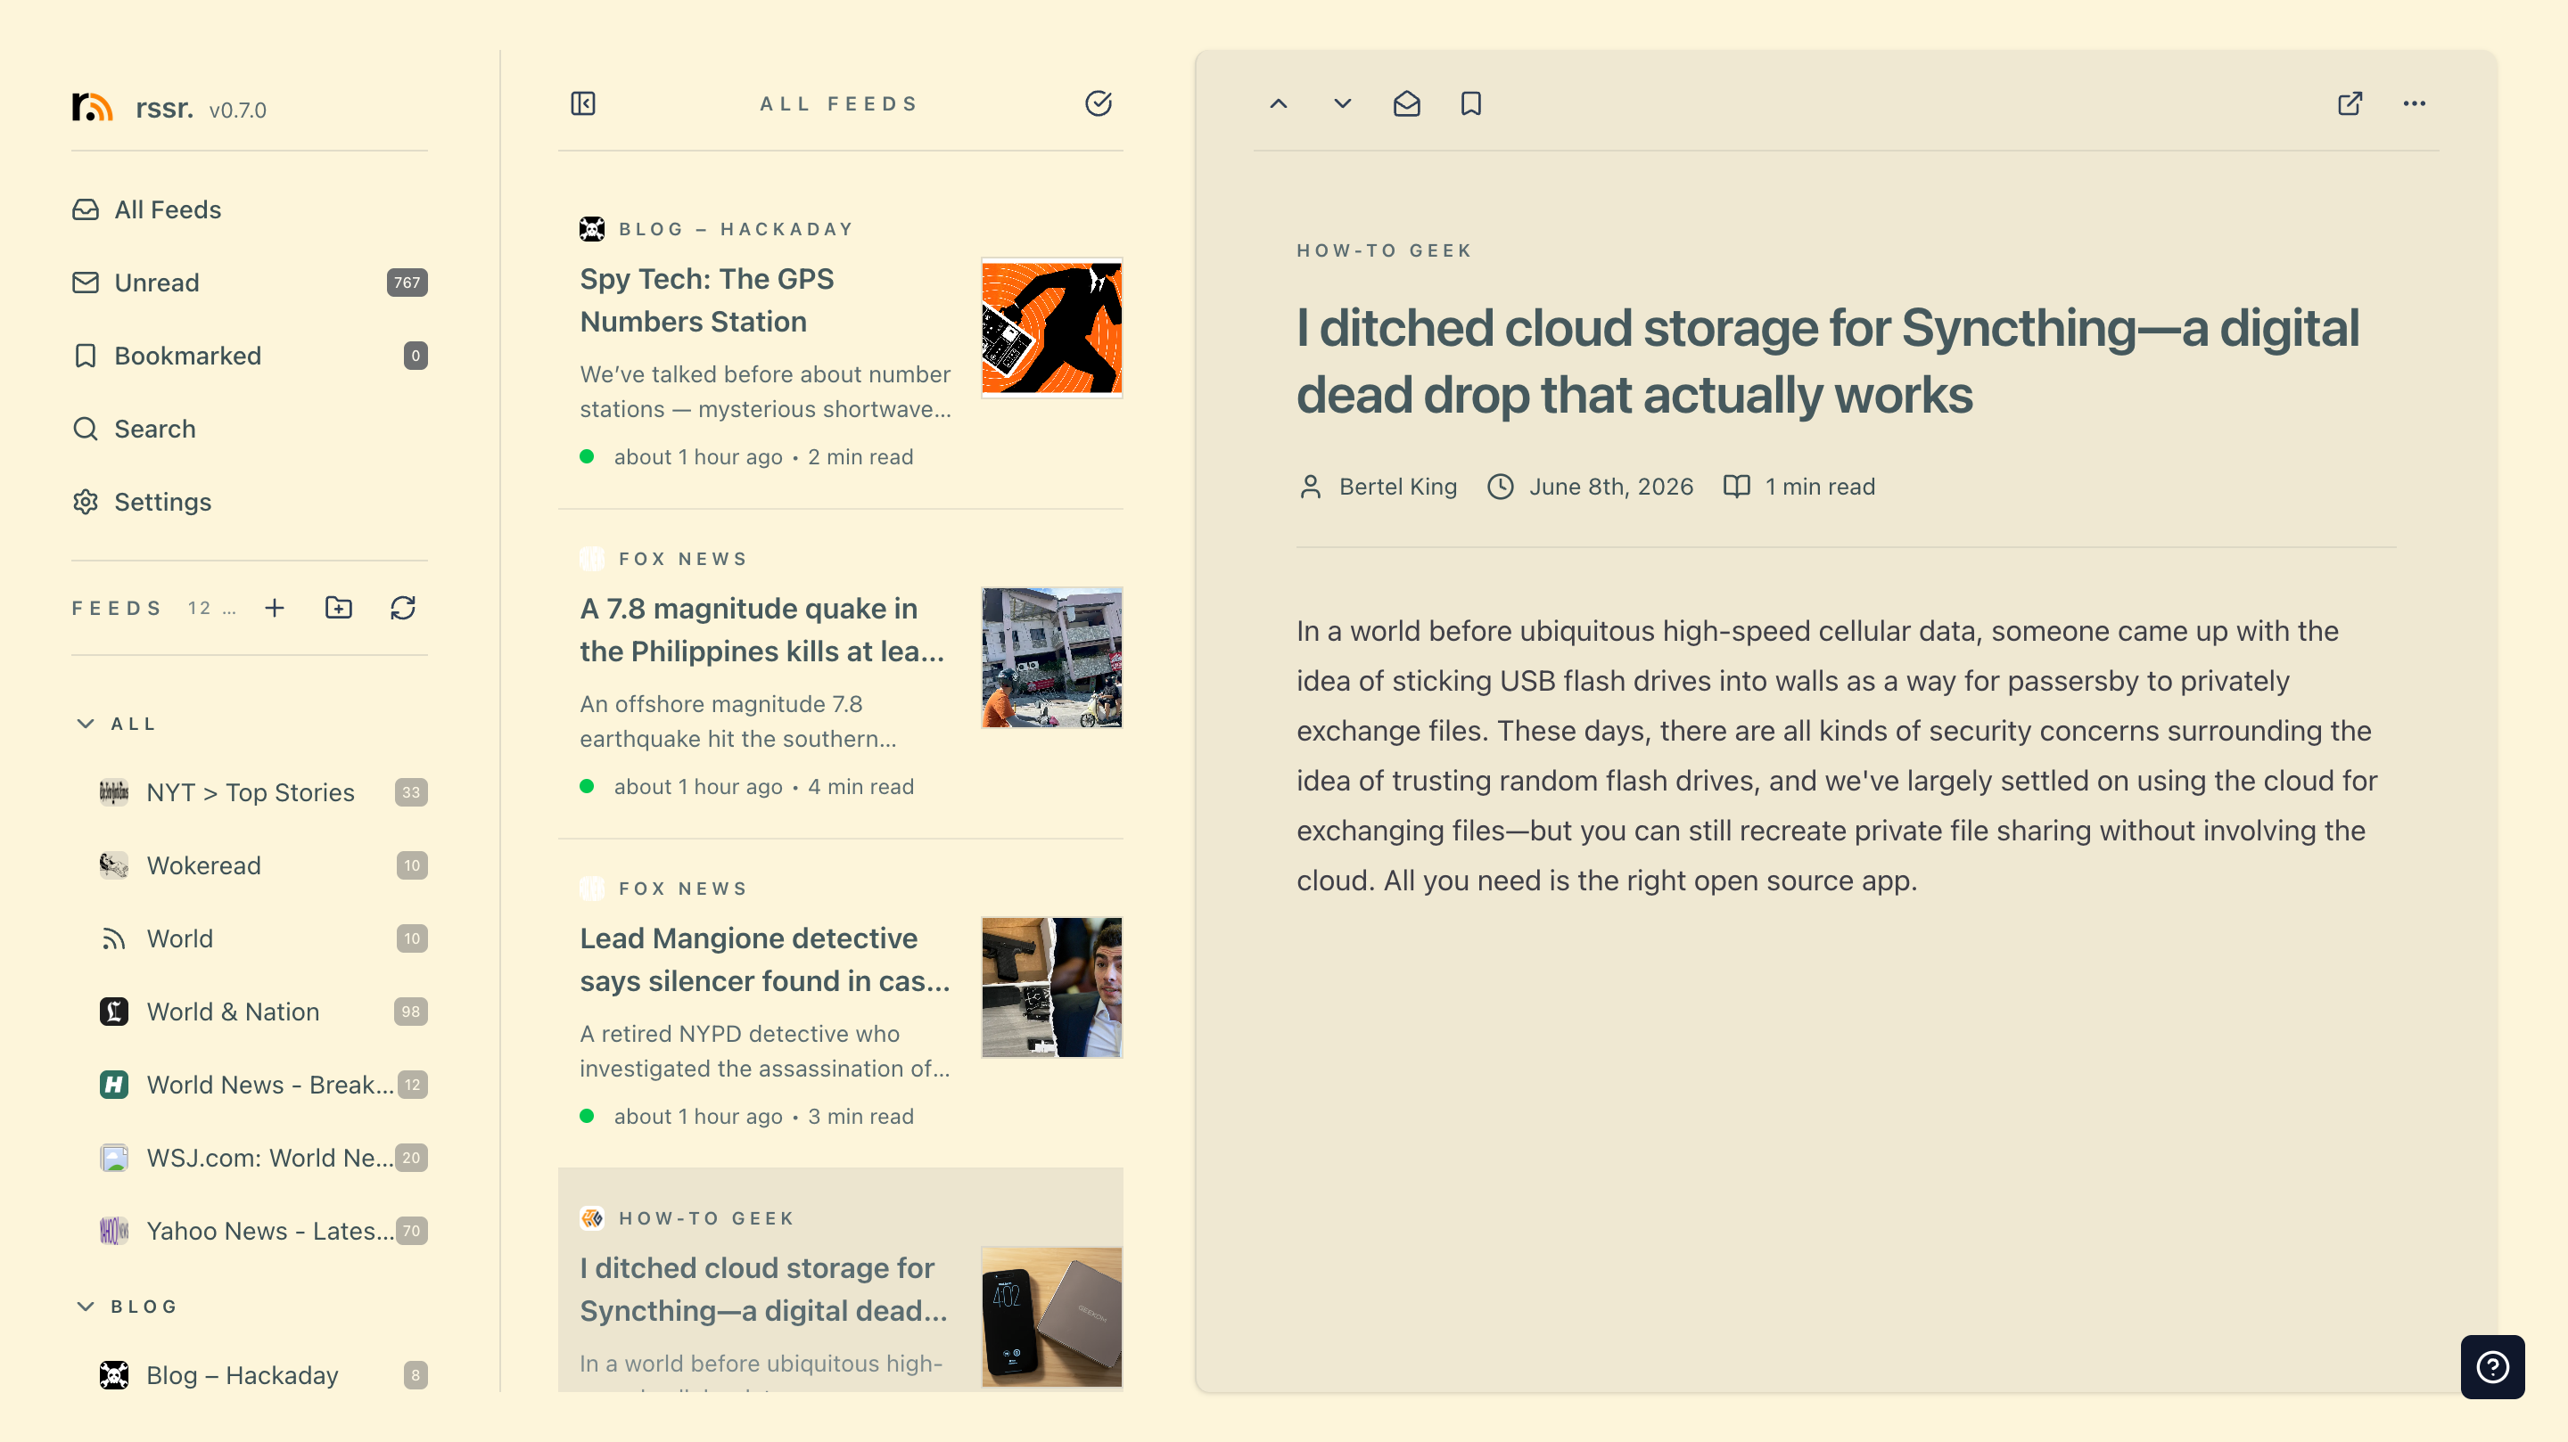The height and width of the screenshot is (1442, 2568).
Task: Click the Unread count badge 767
Action: (x=407, y=282)
